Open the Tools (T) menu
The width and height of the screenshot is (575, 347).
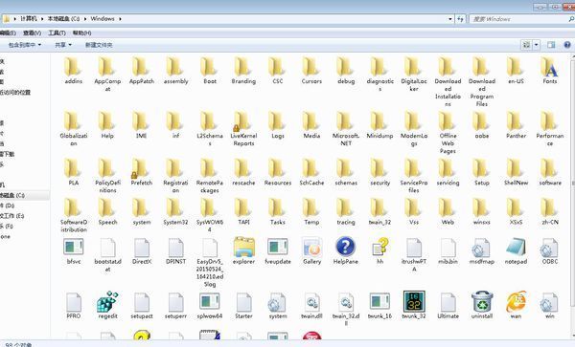57,33
